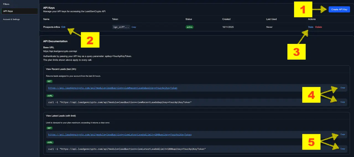The image size is (354, 157).
Task: Click the View Latest Leads (with limit) heading
Action: coord(61,116)
